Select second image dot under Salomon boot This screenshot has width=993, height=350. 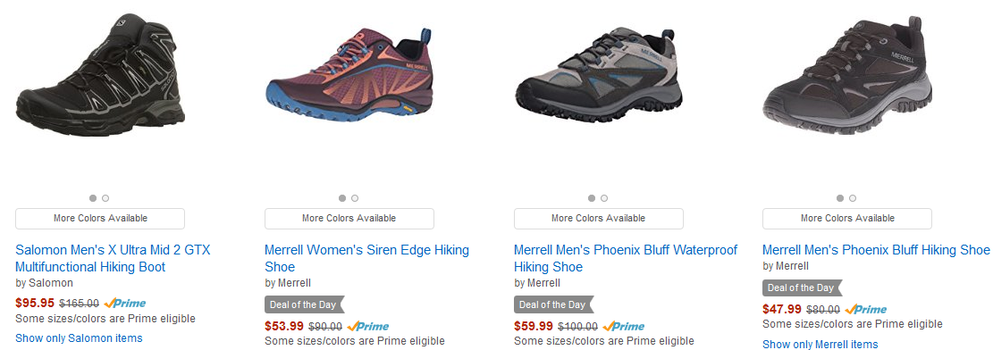pyautogui.click(x=105, y=198)
